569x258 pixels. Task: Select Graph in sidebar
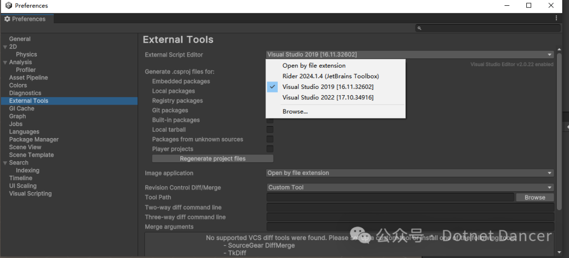point(17,117)
